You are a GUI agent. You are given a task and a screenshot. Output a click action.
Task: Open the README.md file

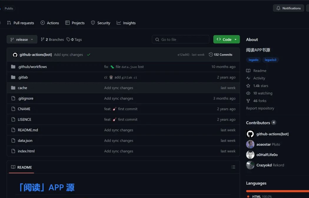(28, 130)
